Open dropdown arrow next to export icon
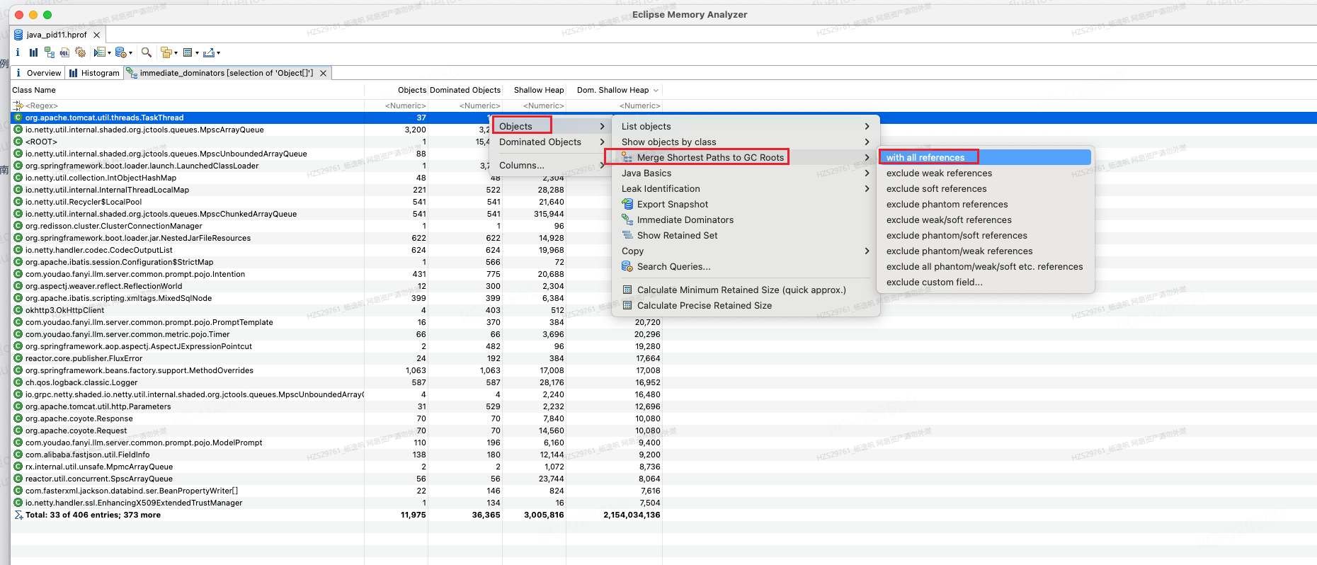This screenshot has height=565, width=1317. point(218,53)
